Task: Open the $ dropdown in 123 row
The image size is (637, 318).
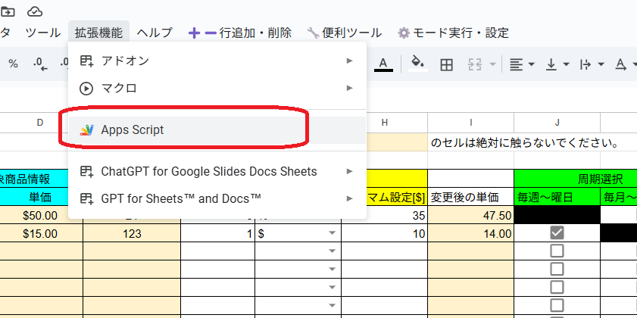Action: click(333, 233)
